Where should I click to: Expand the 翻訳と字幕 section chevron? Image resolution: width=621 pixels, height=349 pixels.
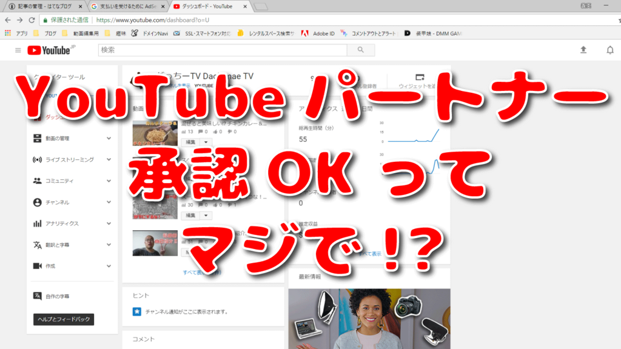pyautogui.click(x=109, y=245)
